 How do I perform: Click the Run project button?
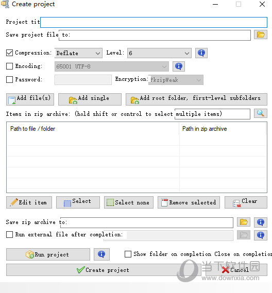pos(48,254)
